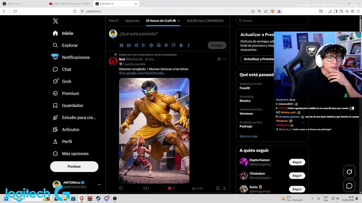Open the floating messages button at bottom right
The width and height of the screenshot is (362, 203).
[349, 186]
